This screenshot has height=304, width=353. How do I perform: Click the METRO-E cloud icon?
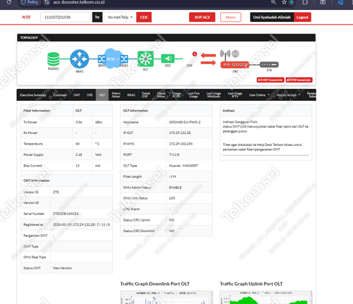pos(113,59)
